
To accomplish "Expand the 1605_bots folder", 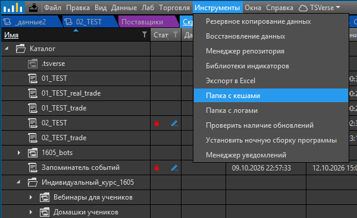I will 19,153.
